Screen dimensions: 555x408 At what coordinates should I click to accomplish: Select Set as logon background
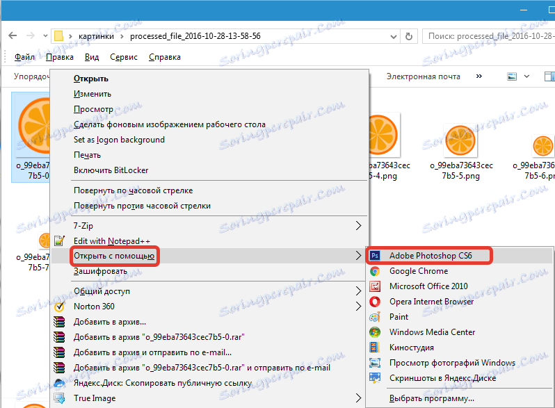coord(209,140)
